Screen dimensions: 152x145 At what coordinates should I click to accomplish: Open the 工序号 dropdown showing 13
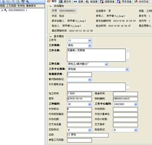point(90,40)
